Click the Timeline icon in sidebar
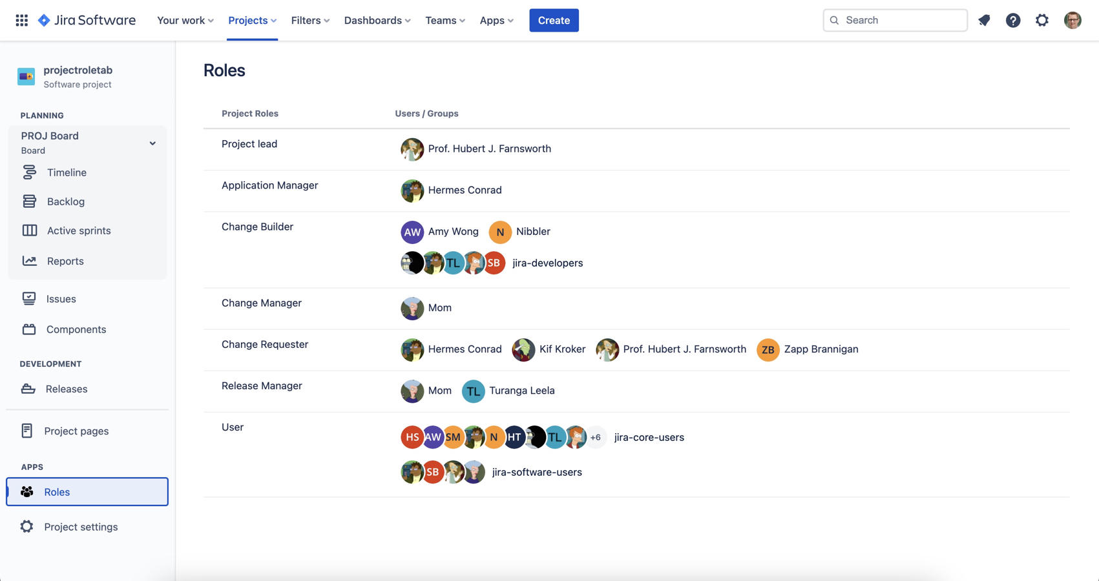Image resolution: width=1099 pixels, height=581 pixels. [29, 172]
